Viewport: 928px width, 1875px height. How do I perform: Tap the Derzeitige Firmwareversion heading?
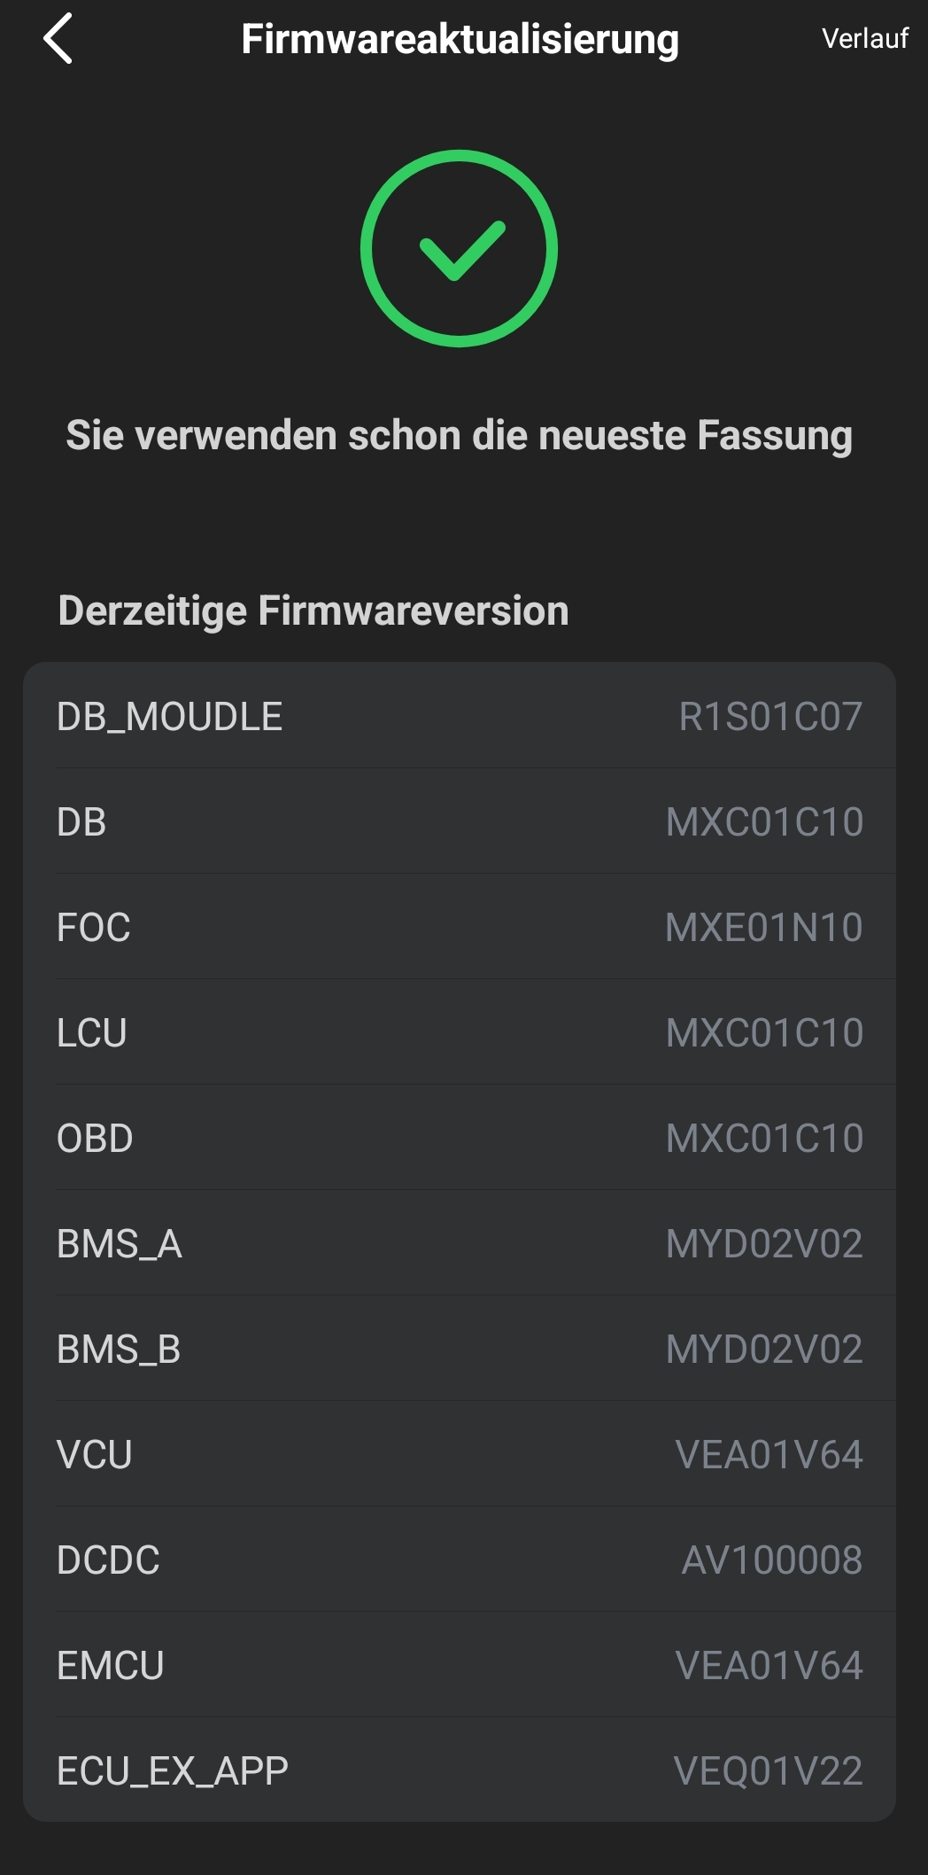pyautogui.click(x=313, y=611)
